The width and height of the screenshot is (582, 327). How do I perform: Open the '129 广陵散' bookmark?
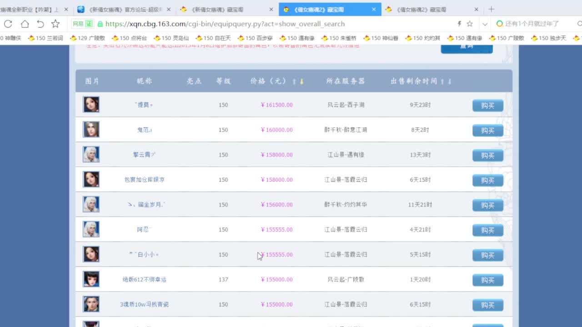point(87,38)
